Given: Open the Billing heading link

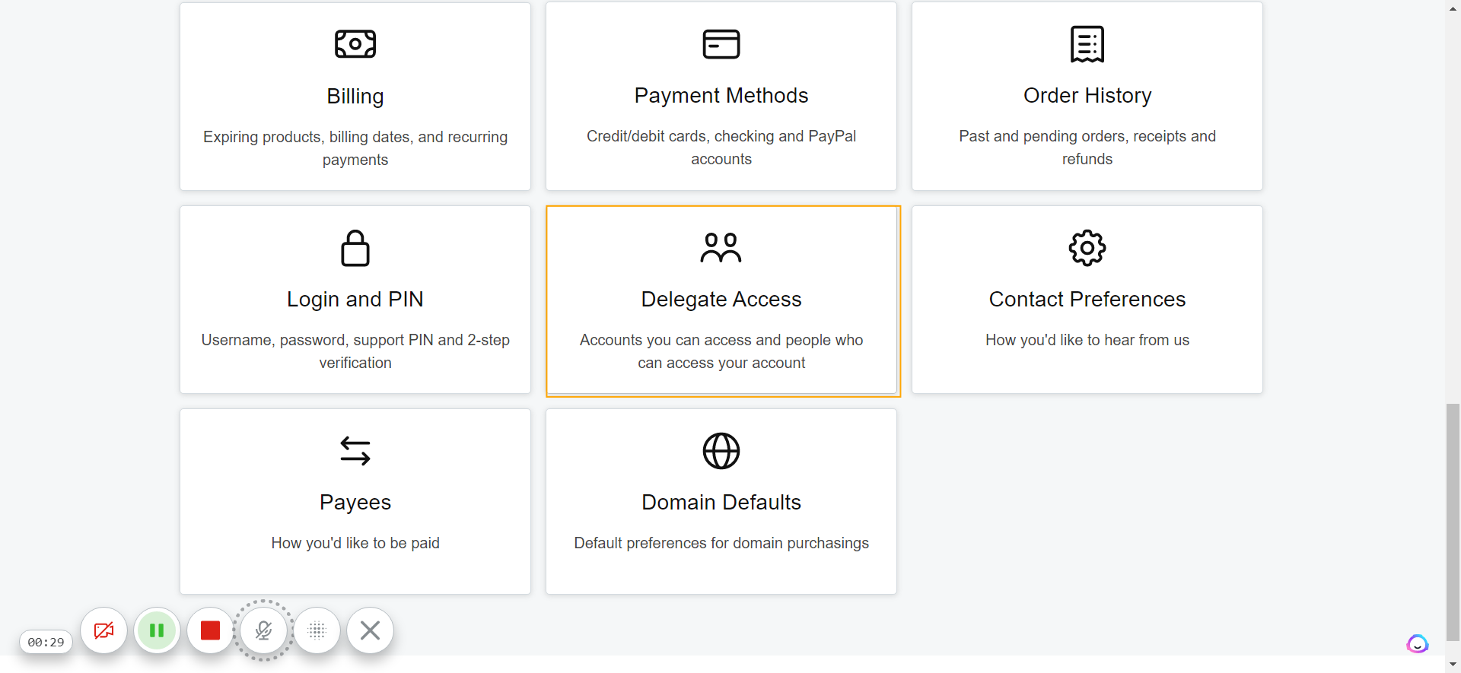Looking at the screenshot, I should pos(355,97).
